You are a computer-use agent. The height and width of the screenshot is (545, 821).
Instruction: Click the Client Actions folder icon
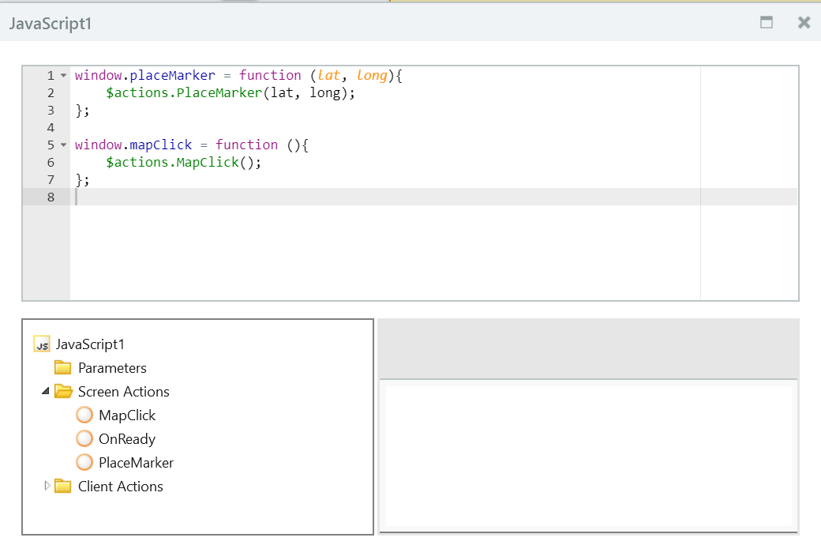[63, 486]
